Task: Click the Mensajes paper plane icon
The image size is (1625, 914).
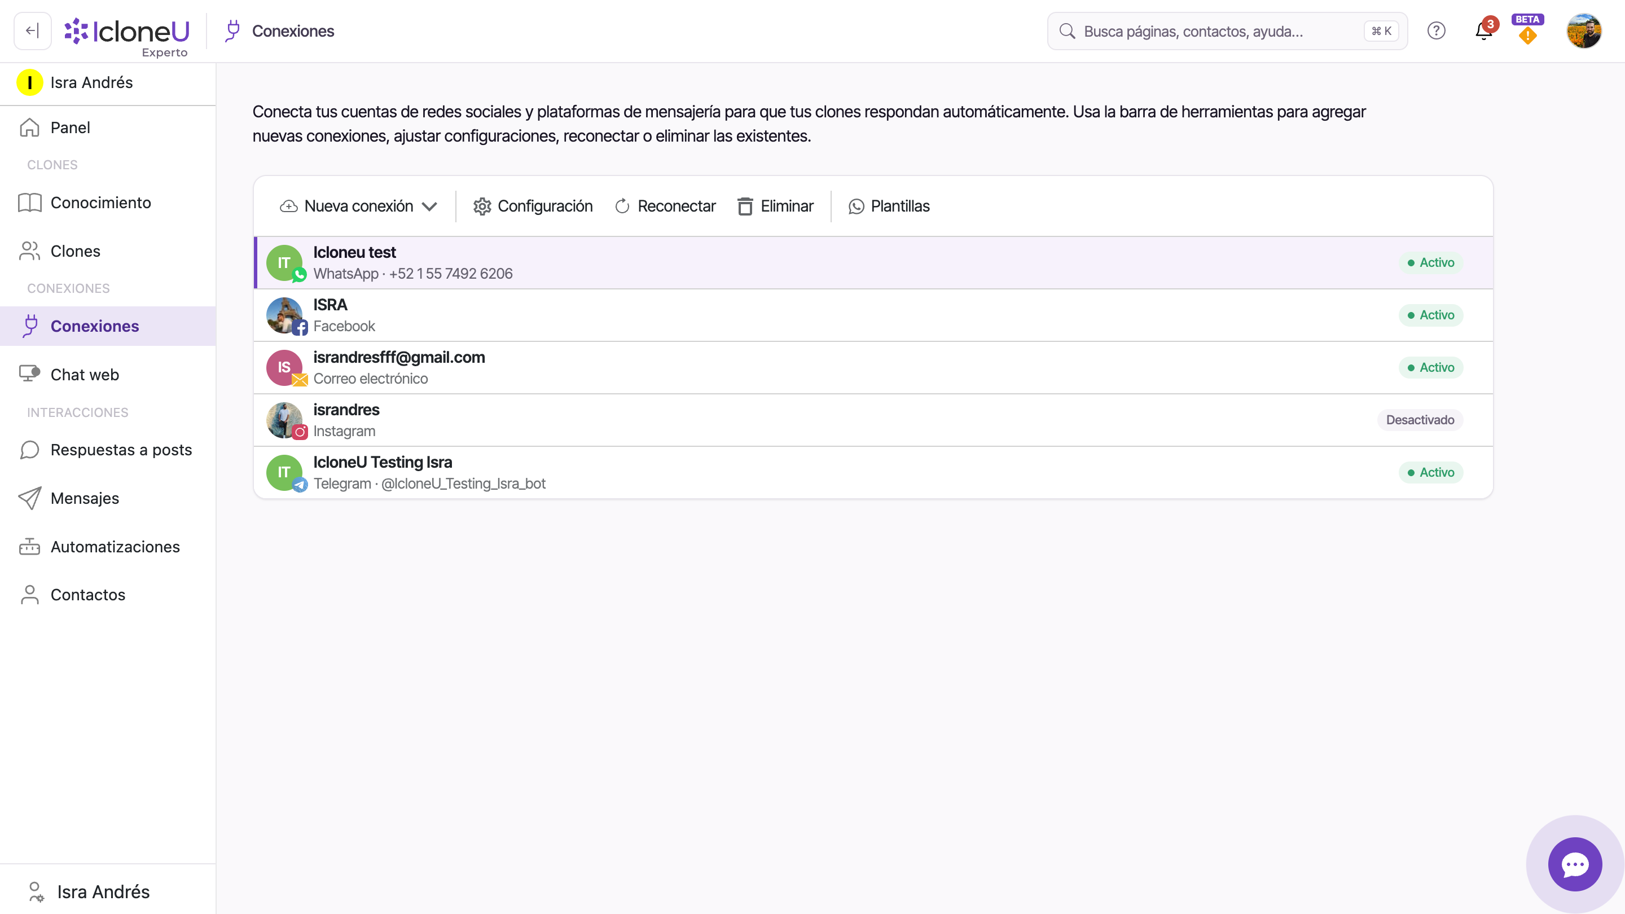Action: coord(30,498)
